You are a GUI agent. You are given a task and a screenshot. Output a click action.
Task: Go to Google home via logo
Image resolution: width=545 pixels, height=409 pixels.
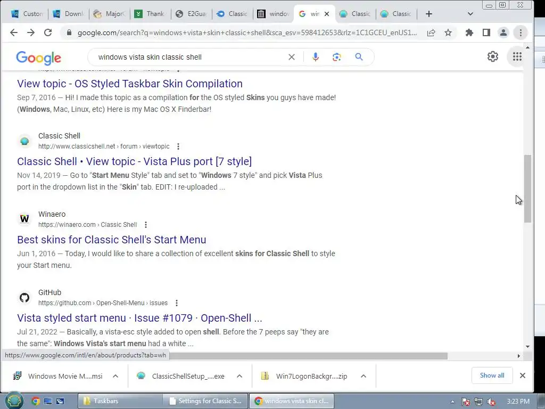pos(38,58)
